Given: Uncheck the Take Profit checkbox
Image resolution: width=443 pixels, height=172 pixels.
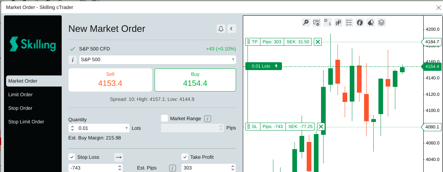Looking at the screenshot, I should 185,157.
